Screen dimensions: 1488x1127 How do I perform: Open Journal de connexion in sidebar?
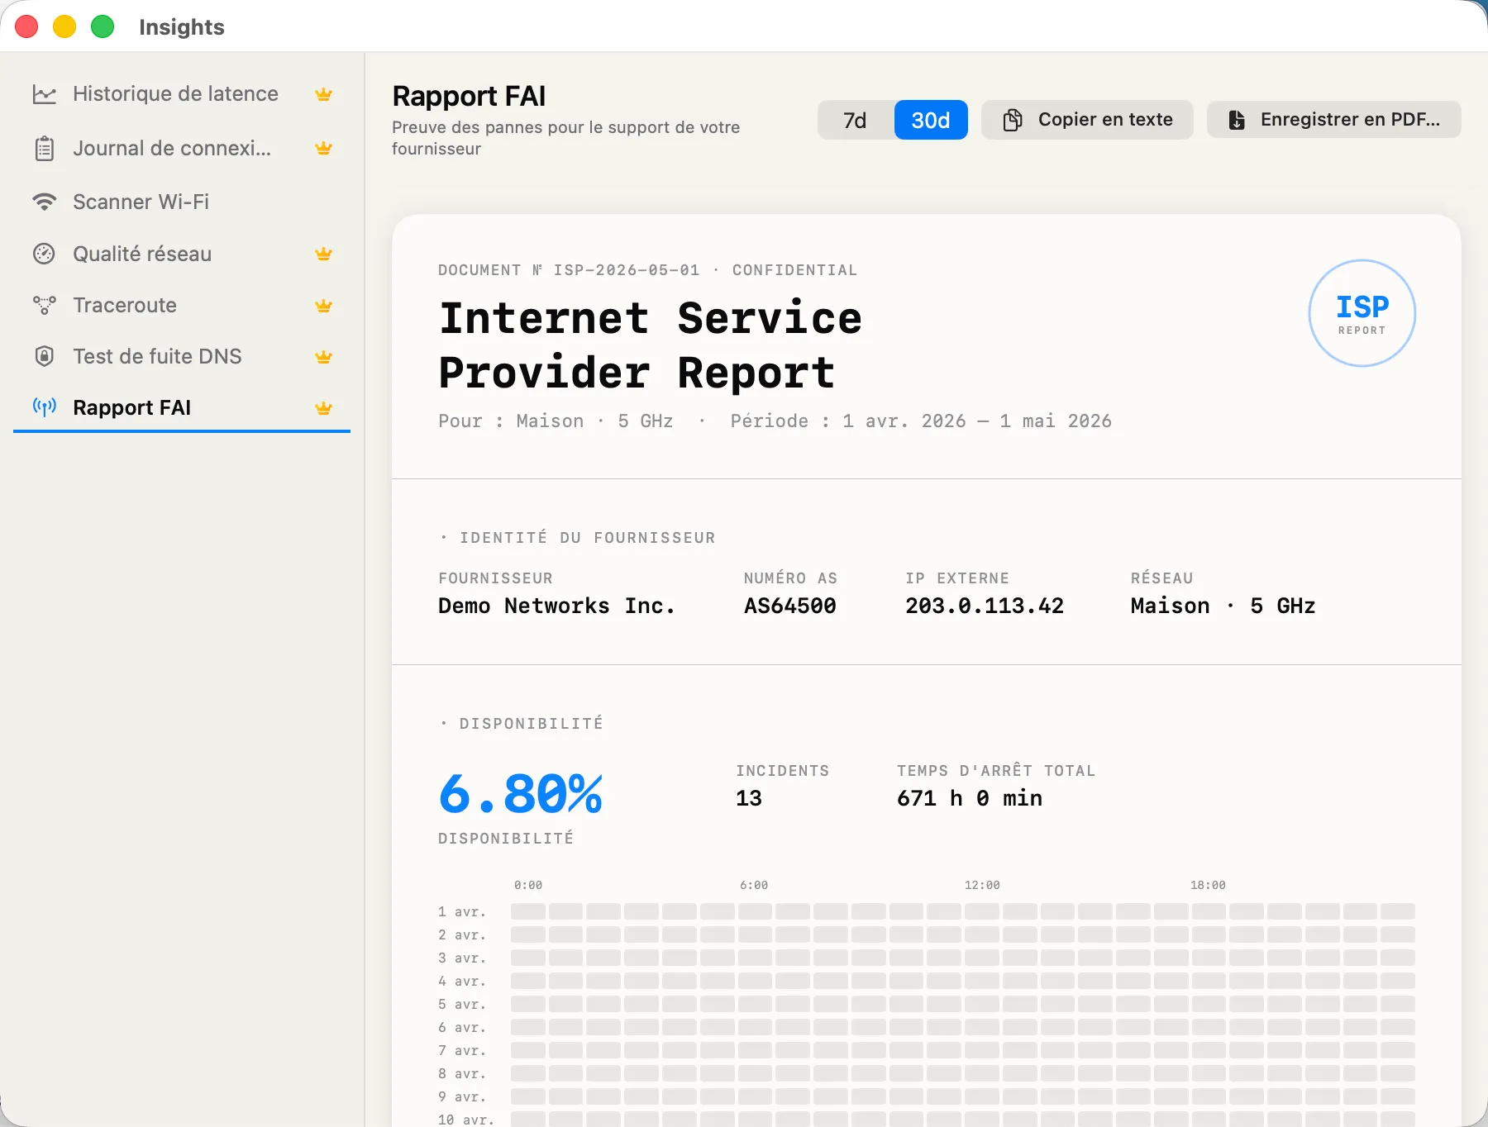182,149
